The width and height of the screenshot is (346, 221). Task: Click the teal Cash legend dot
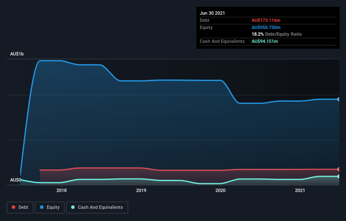point(73,207)
